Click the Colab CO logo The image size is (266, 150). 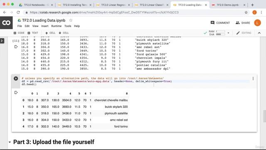click(6, 22)
